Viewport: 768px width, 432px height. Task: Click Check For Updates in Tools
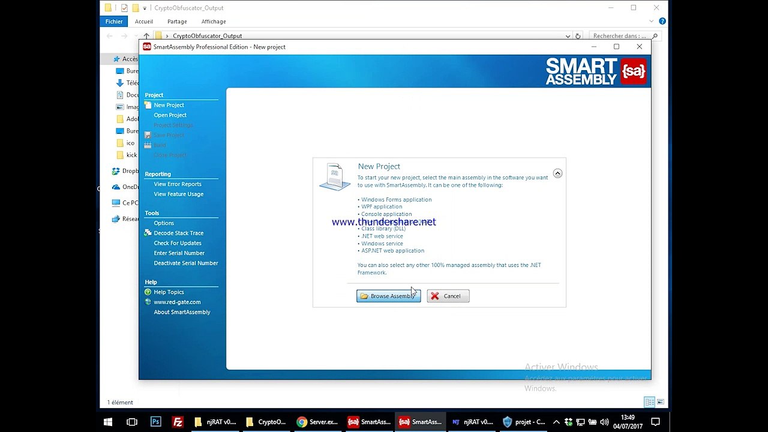pyautogui.click(x=178, y=243)
